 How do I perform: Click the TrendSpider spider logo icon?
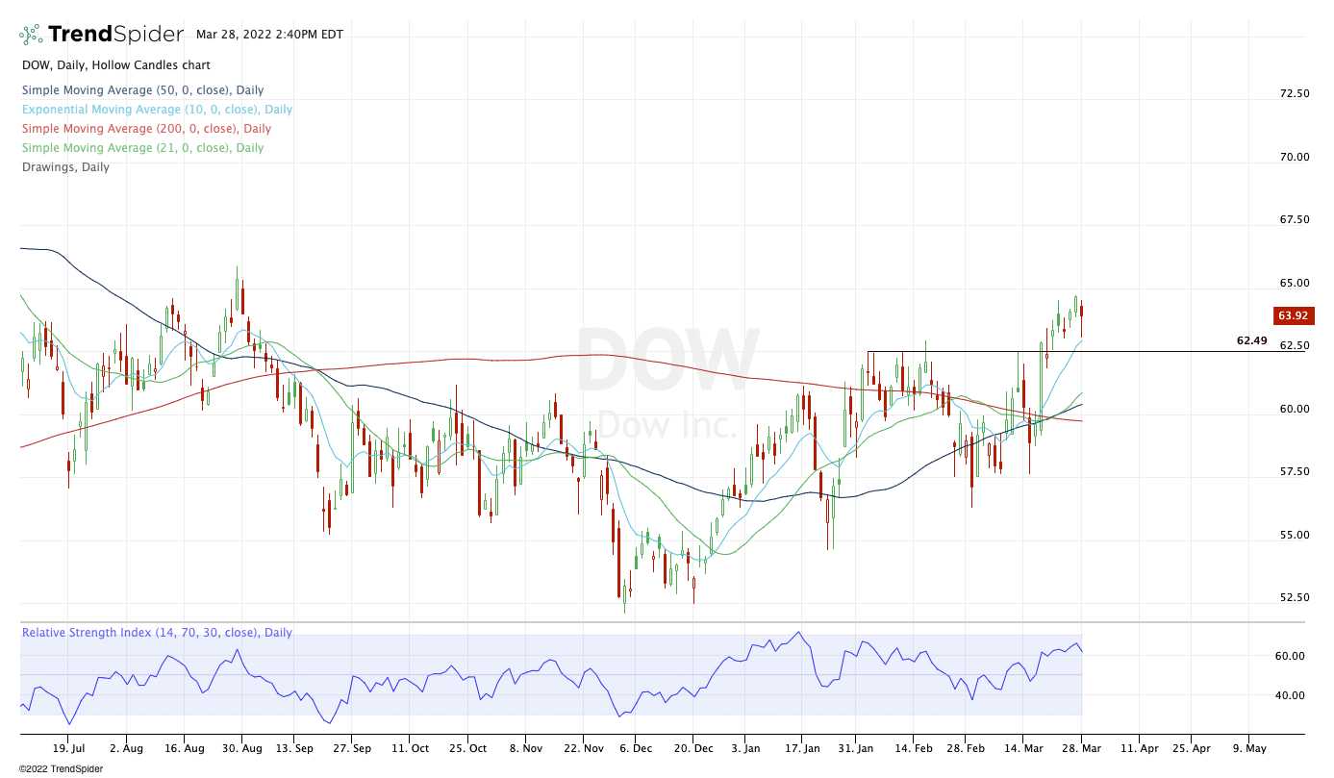[31, 35]
